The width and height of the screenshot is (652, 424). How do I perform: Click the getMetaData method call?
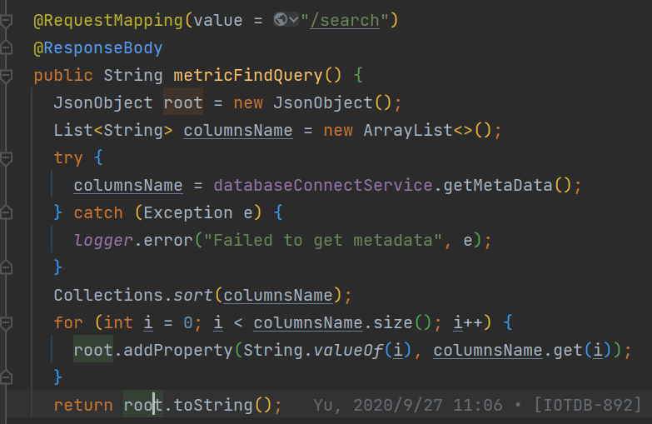(x=498, y=185)
